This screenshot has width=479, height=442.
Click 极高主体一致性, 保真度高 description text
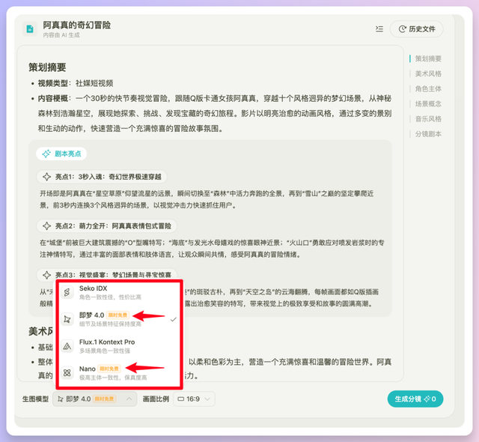(x=113, y=378)
